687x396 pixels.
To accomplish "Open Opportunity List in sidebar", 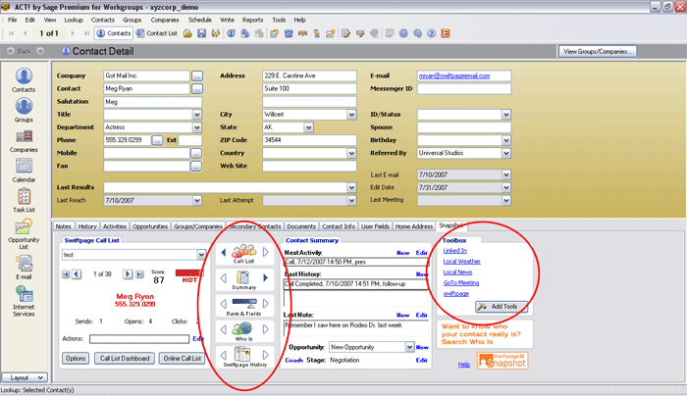I will tap(24, 234).
